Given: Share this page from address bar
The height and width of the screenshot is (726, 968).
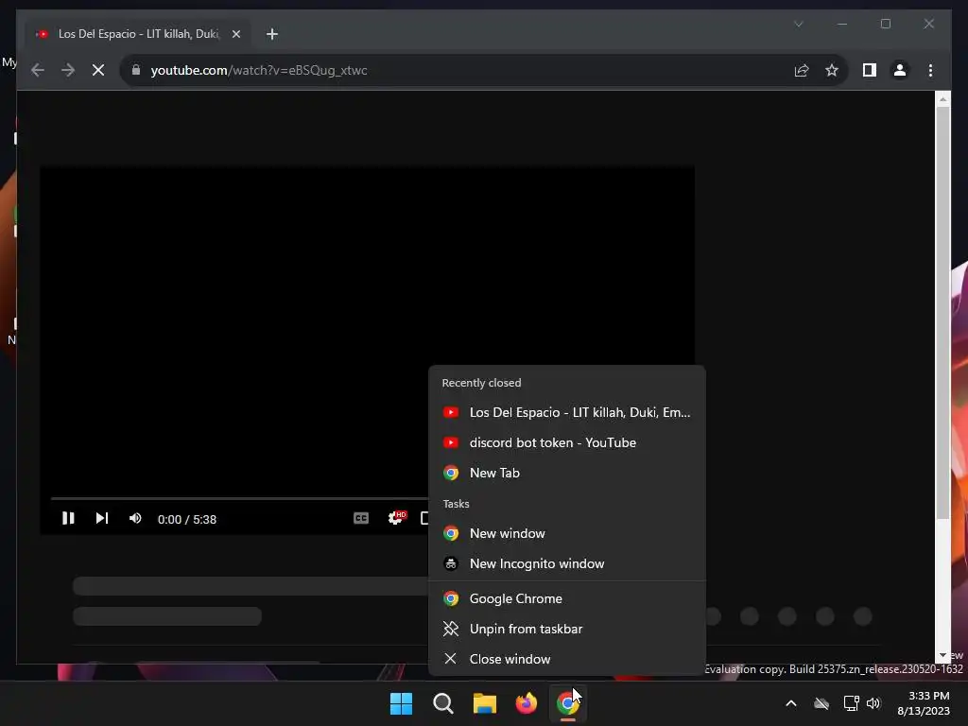Looking at the screenshot, I should point(802,70).
